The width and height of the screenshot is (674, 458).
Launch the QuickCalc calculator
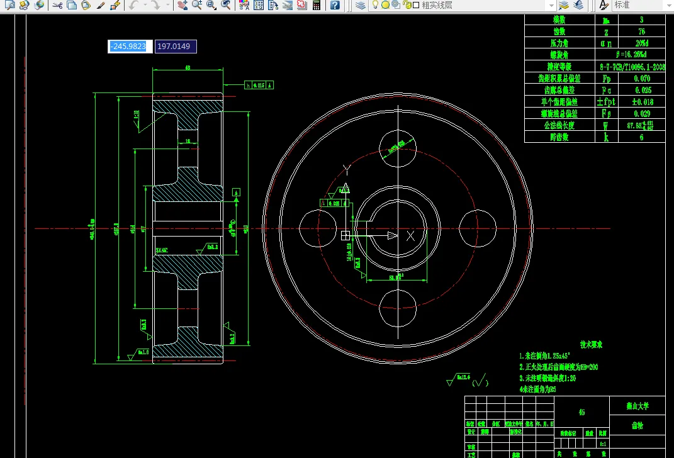317,5
